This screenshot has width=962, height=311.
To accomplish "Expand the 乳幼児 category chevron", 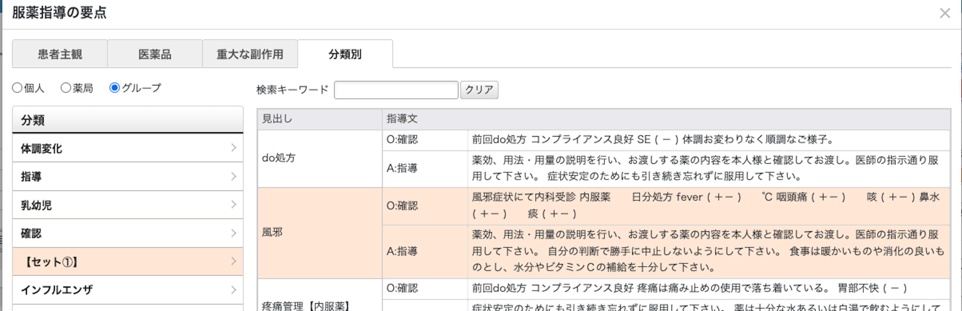I will [x=234, y=204].
